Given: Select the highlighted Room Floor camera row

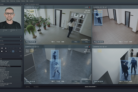Looking at the screenshot, I should point(10,66).
